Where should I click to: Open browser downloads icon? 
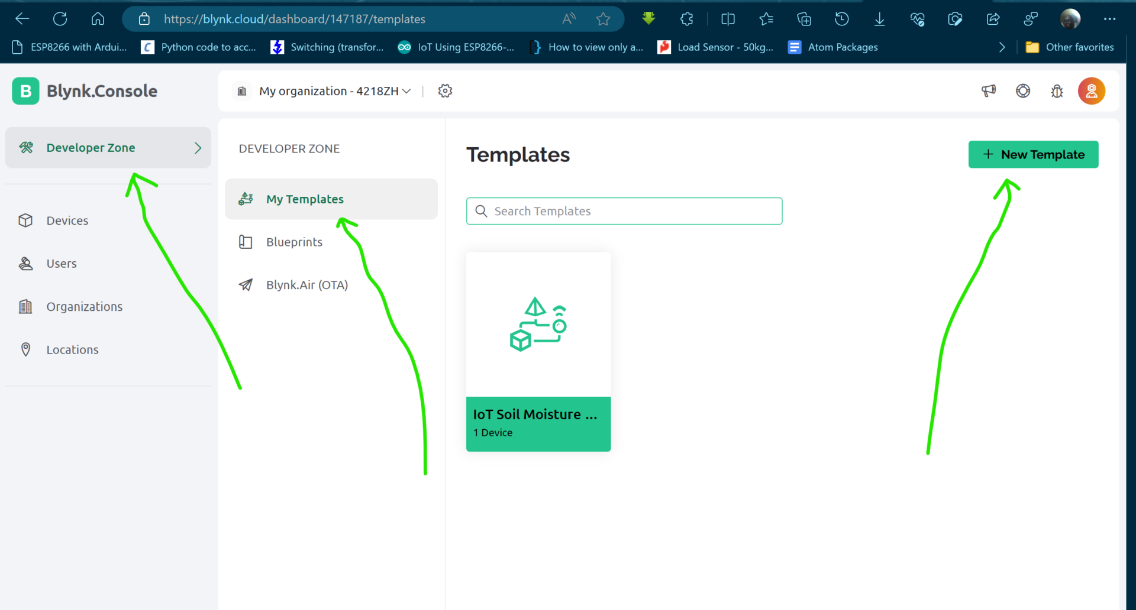coord(879,19)
